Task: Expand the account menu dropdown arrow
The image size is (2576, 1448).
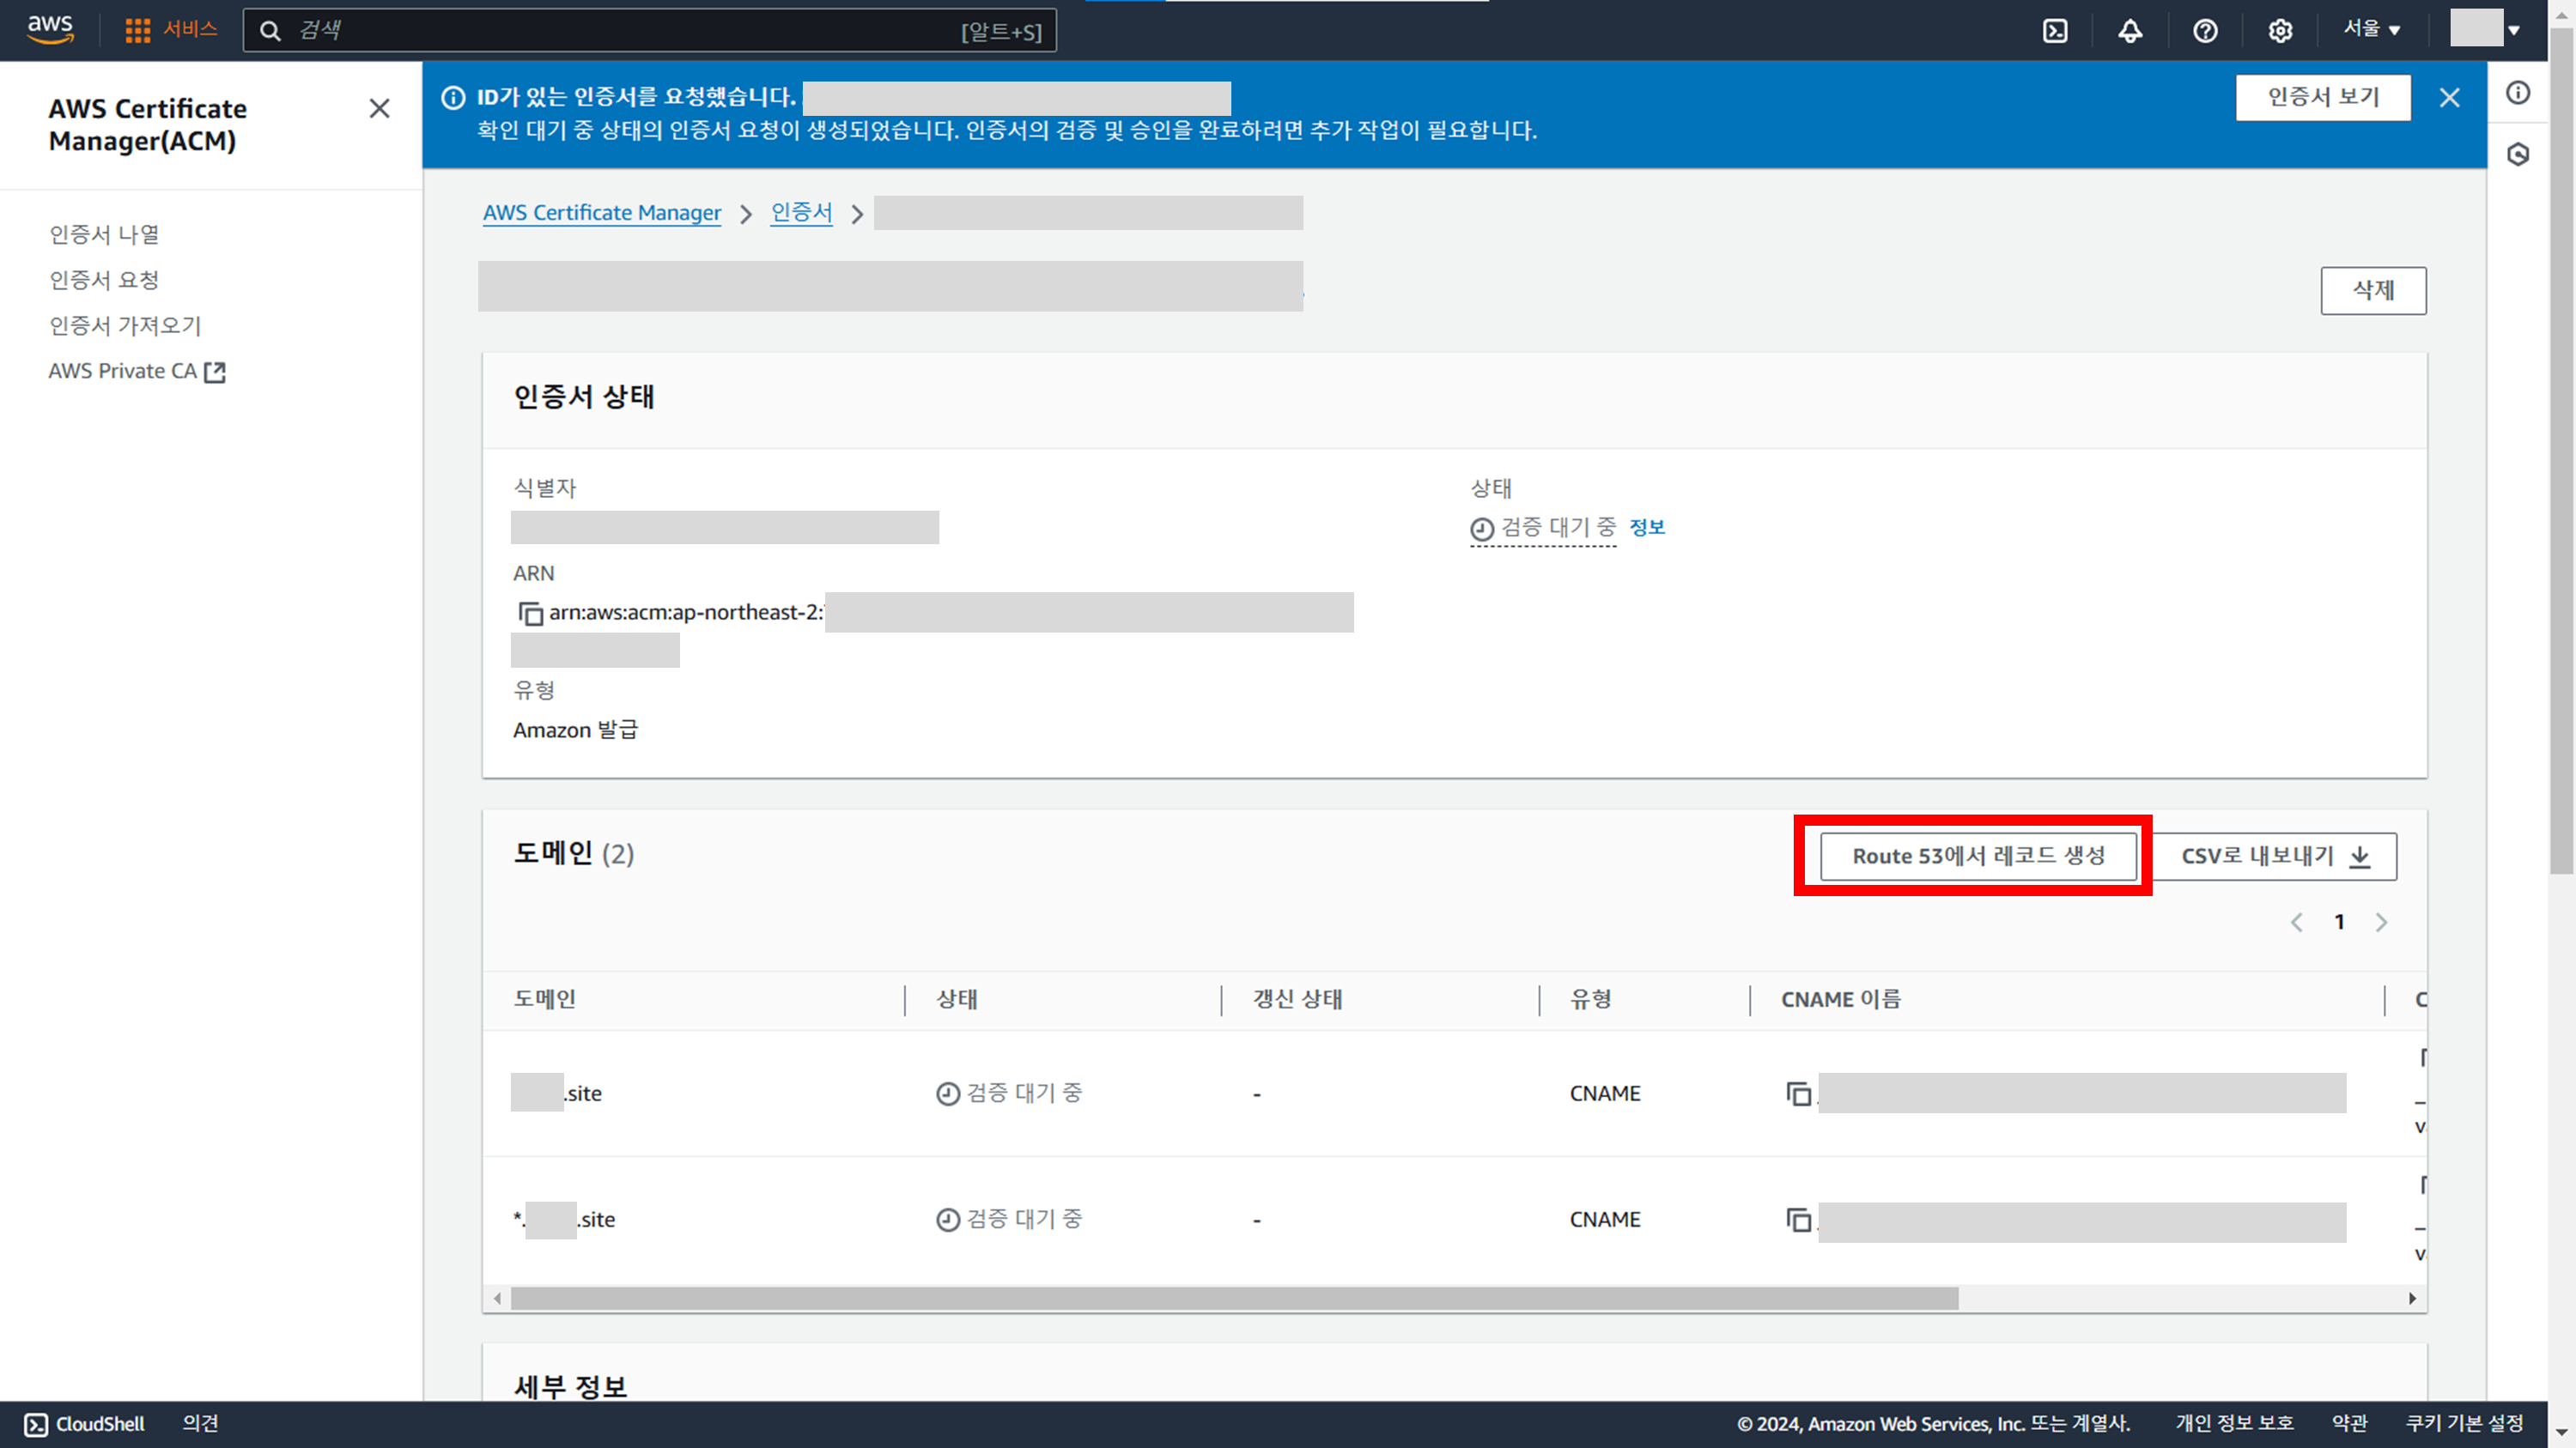Action: pos(2513,30)
